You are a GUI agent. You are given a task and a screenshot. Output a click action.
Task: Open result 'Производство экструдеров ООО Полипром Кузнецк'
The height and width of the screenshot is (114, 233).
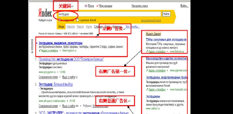pyautogui.click(x=71, y=59)
